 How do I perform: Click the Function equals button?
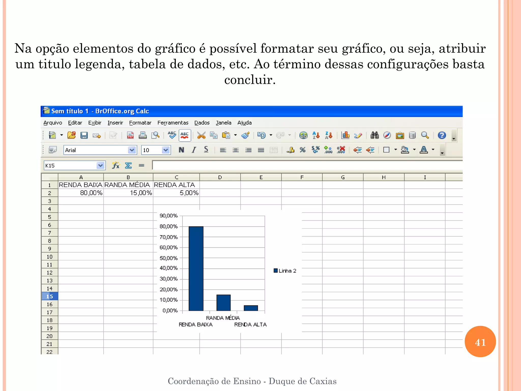pyautogui.click(x=141, y=165)
